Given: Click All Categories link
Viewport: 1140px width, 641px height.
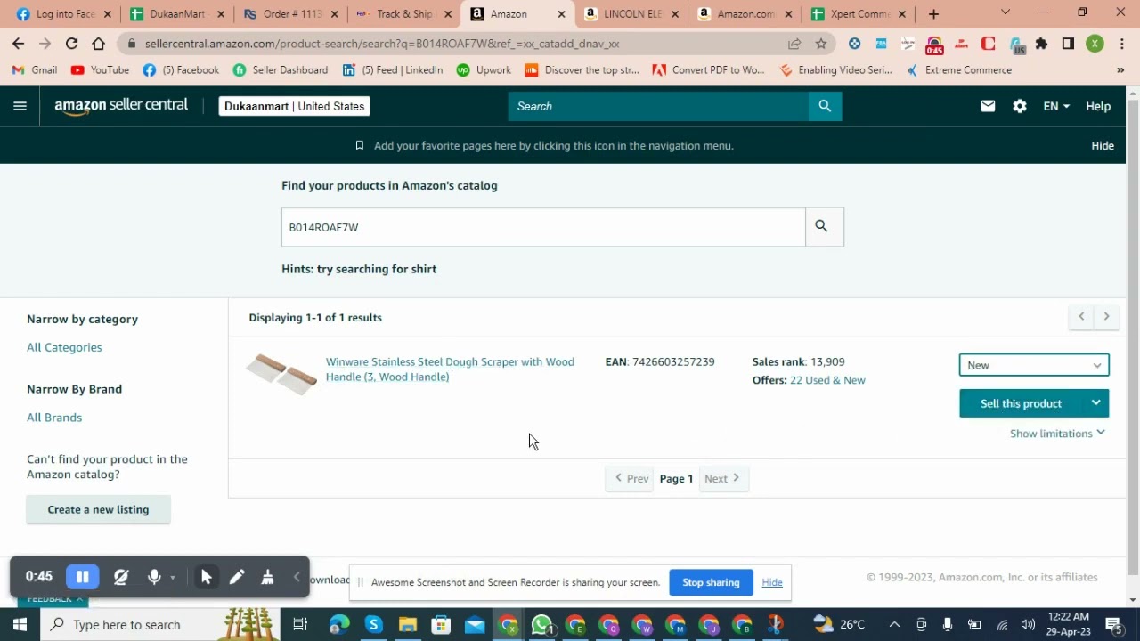Looking at the screenshot, I should (x=64, y=347).
